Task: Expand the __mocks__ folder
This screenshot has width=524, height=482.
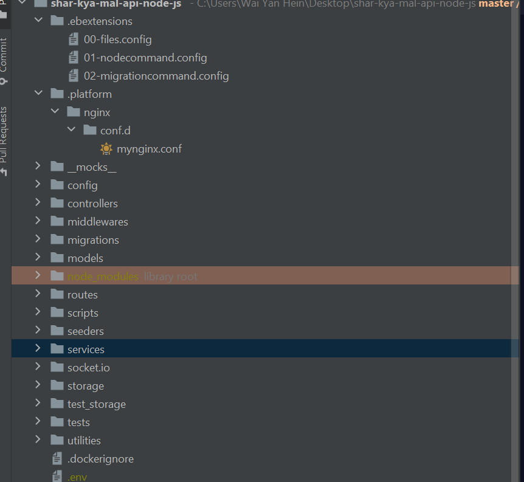Action: pos(38,166)
